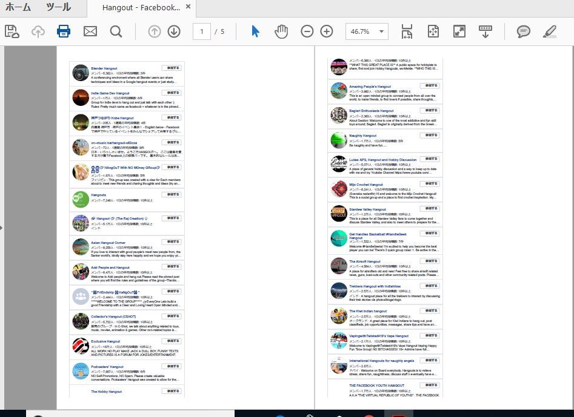The width and height of the screenshot is (574, 417).
Task: Upload the file to the cloud
Action: click(38, 32)
